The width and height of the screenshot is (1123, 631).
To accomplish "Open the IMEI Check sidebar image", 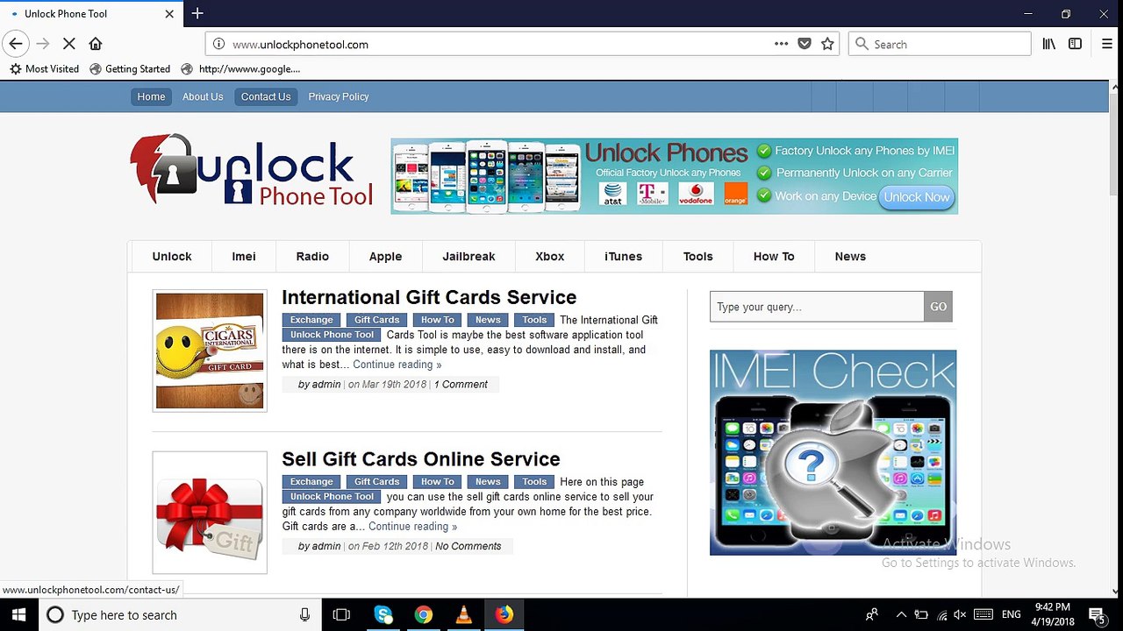I will 833,452.
